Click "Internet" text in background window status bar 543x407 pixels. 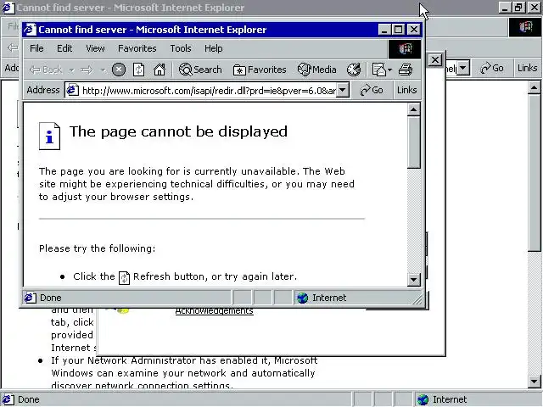[450, 399]
